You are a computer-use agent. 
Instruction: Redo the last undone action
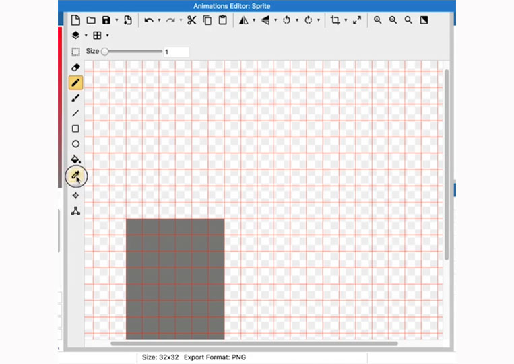(170, 20)
